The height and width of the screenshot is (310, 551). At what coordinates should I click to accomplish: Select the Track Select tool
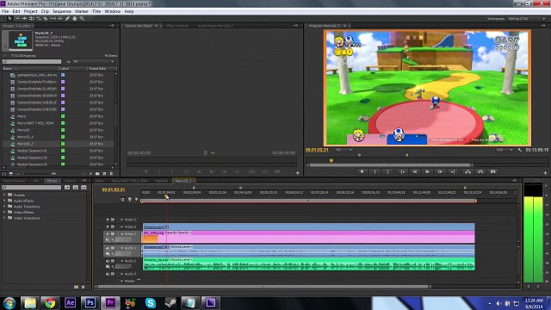tap(17, 18)
